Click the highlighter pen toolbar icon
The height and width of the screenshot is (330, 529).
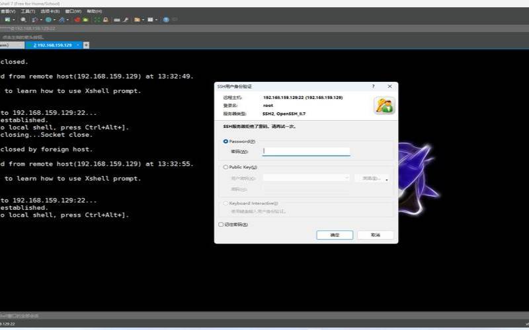(x=126, y=20)
